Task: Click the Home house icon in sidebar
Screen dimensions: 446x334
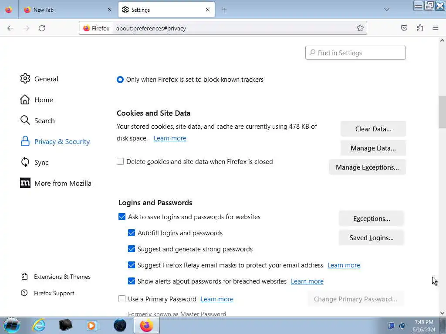Action: click(x=25, y=100)
